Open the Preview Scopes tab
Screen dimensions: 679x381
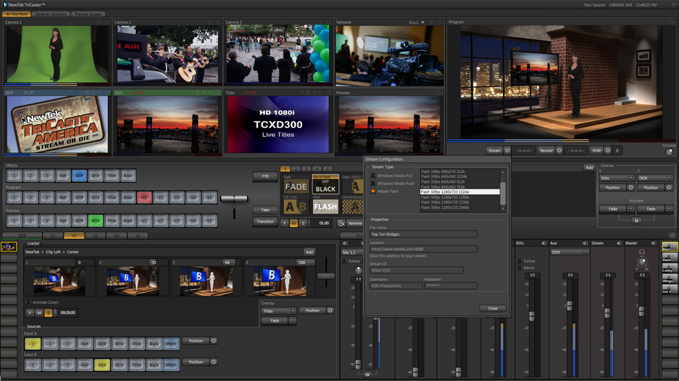[88, 14]
